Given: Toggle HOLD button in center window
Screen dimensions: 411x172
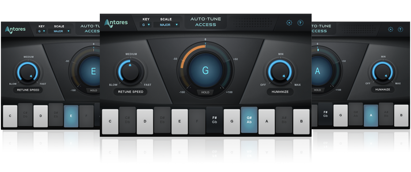Looking at the screenshot, I should 205,92.
